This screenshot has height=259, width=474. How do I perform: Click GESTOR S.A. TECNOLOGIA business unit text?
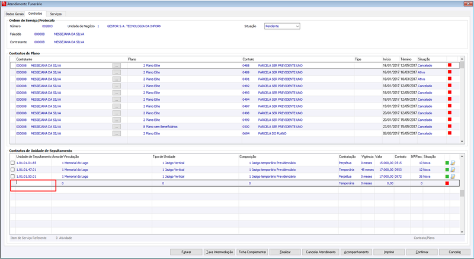tap(134, 26)
